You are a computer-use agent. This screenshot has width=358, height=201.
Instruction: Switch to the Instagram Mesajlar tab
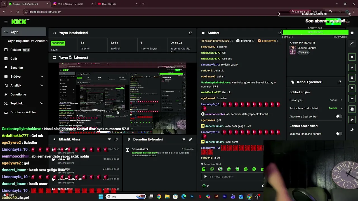pyautogui.click(x=73, y=4)
